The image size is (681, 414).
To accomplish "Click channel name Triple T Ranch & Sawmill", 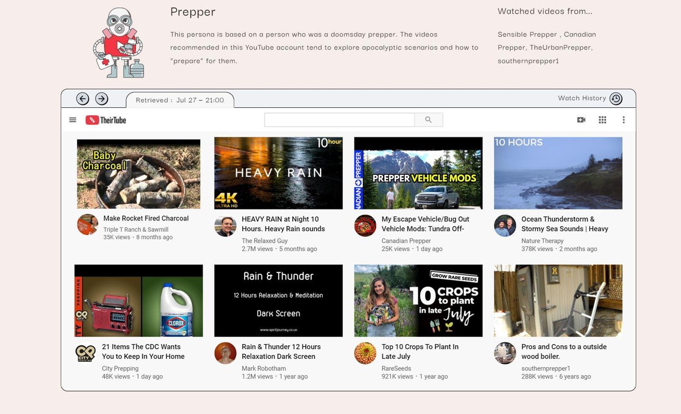I will point(136,229).
